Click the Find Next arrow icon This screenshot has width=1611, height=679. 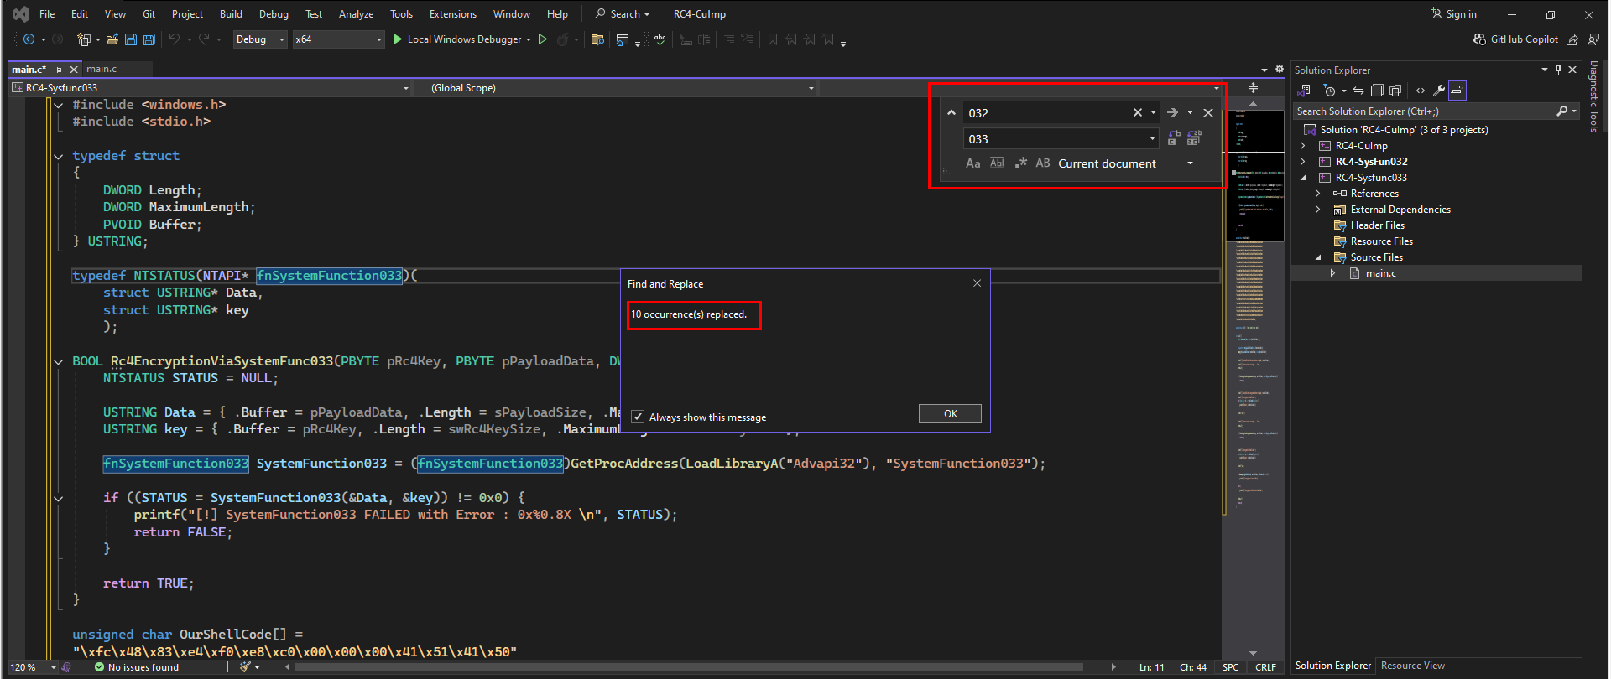coord(1172,112)
